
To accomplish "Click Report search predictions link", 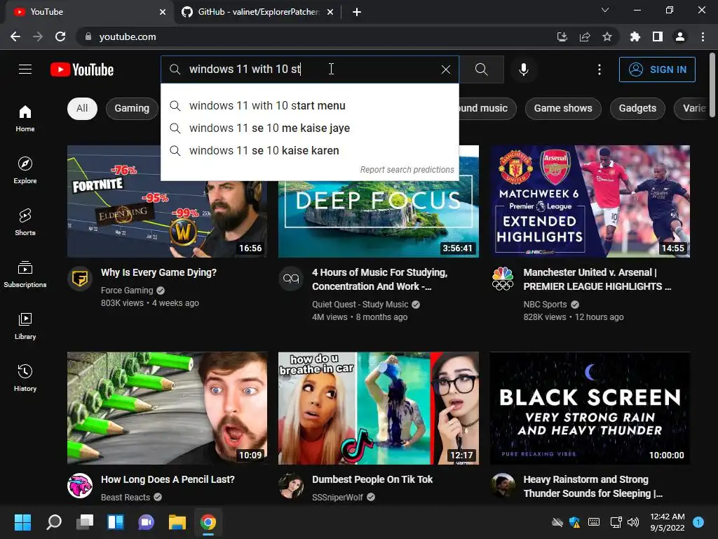I will pos(407,170).
